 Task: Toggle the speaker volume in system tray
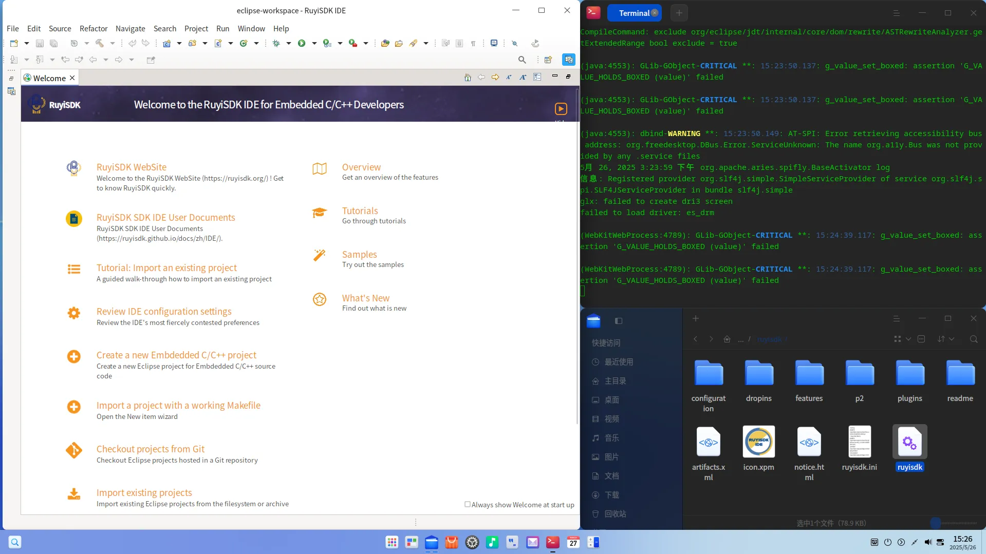tap(927, 542)
